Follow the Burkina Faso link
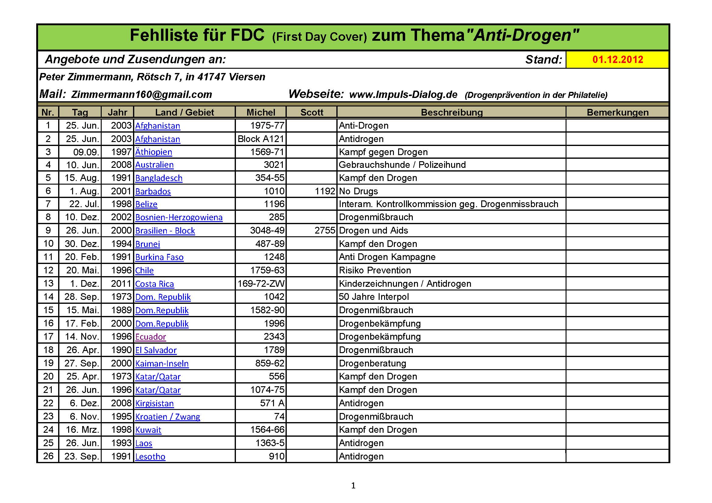This screenshot has width=712, height=503. [x=159, y=257]
